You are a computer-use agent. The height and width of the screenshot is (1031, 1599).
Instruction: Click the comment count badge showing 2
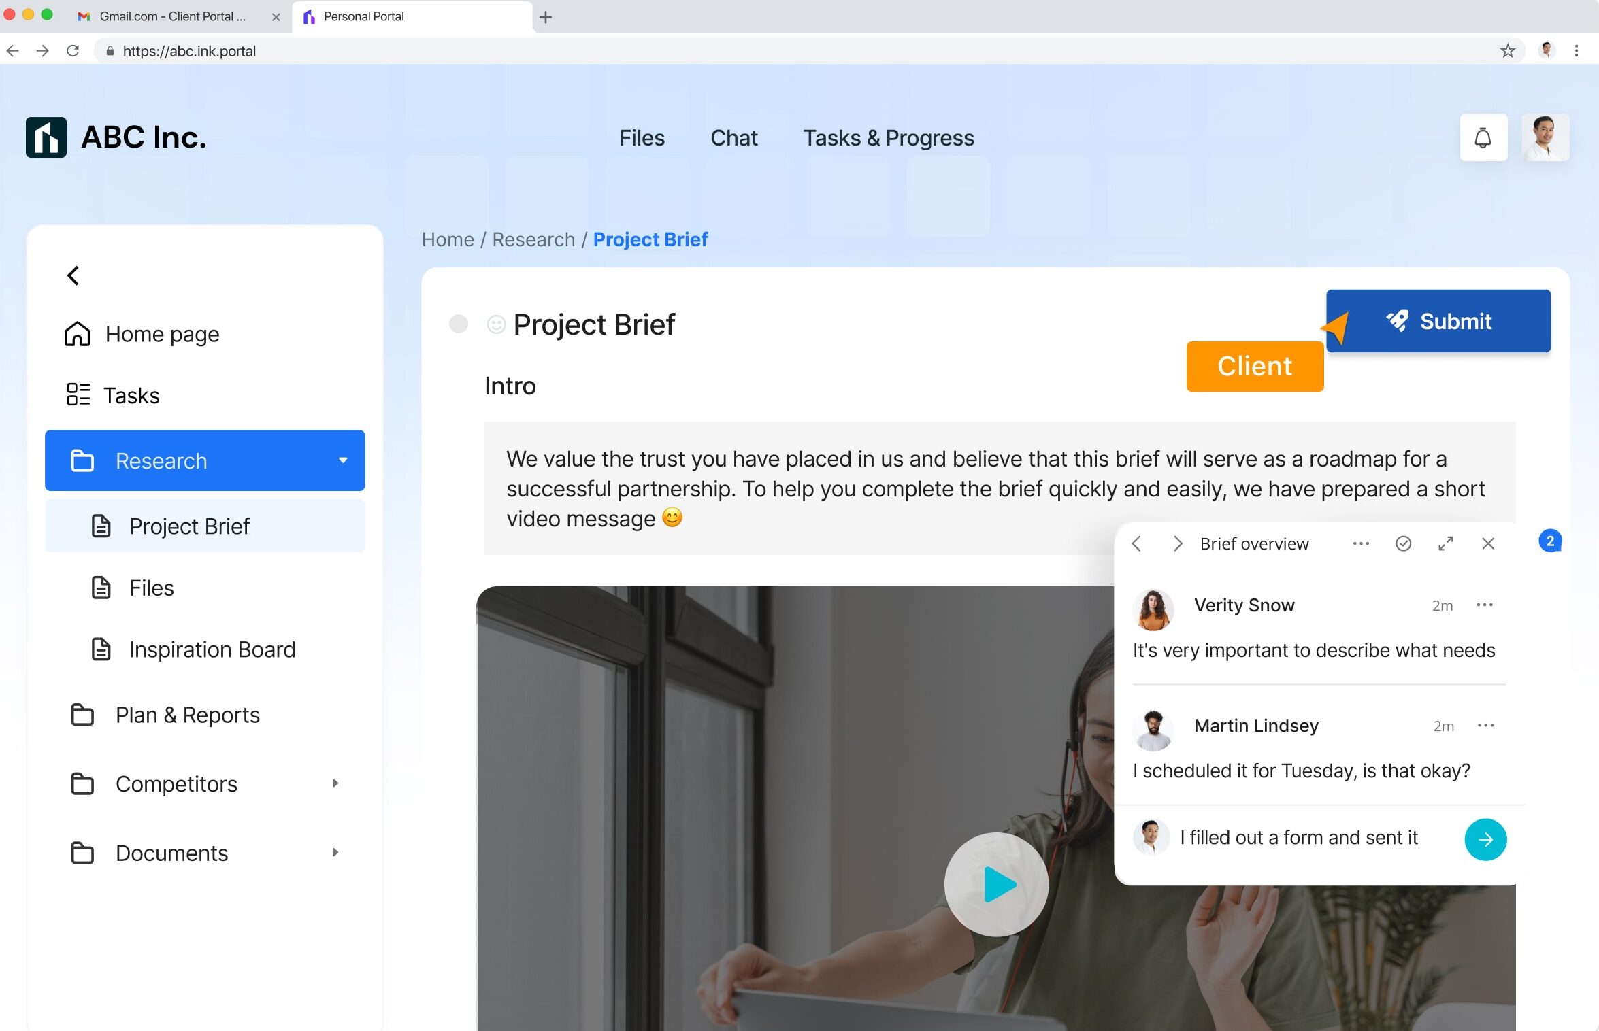[x=1550, y=541]
